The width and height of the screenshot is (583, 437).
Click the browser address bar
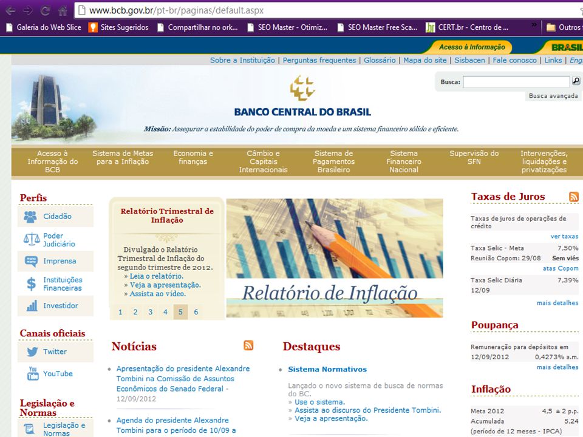[x=329, y=10]
